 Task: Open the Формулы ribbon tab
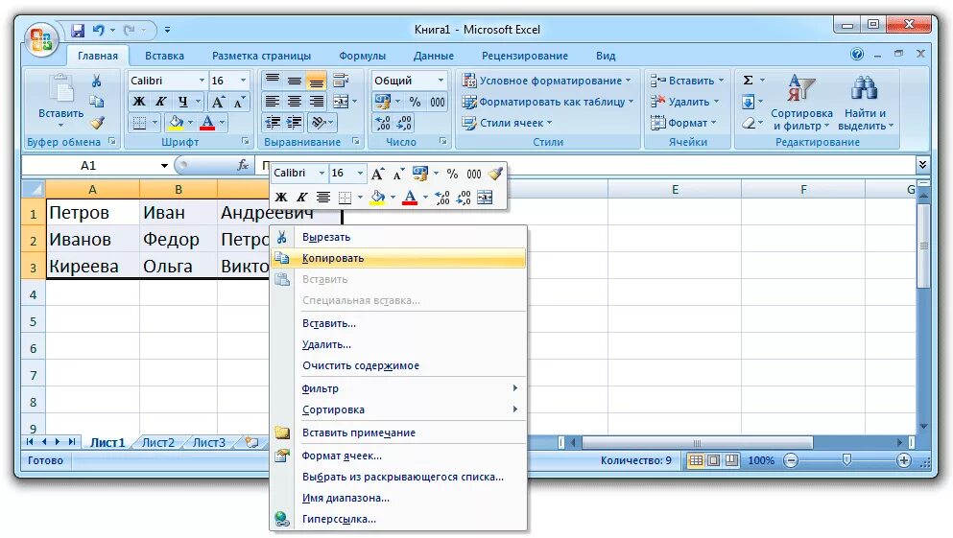pyautogui.click(x=362, y=56)
